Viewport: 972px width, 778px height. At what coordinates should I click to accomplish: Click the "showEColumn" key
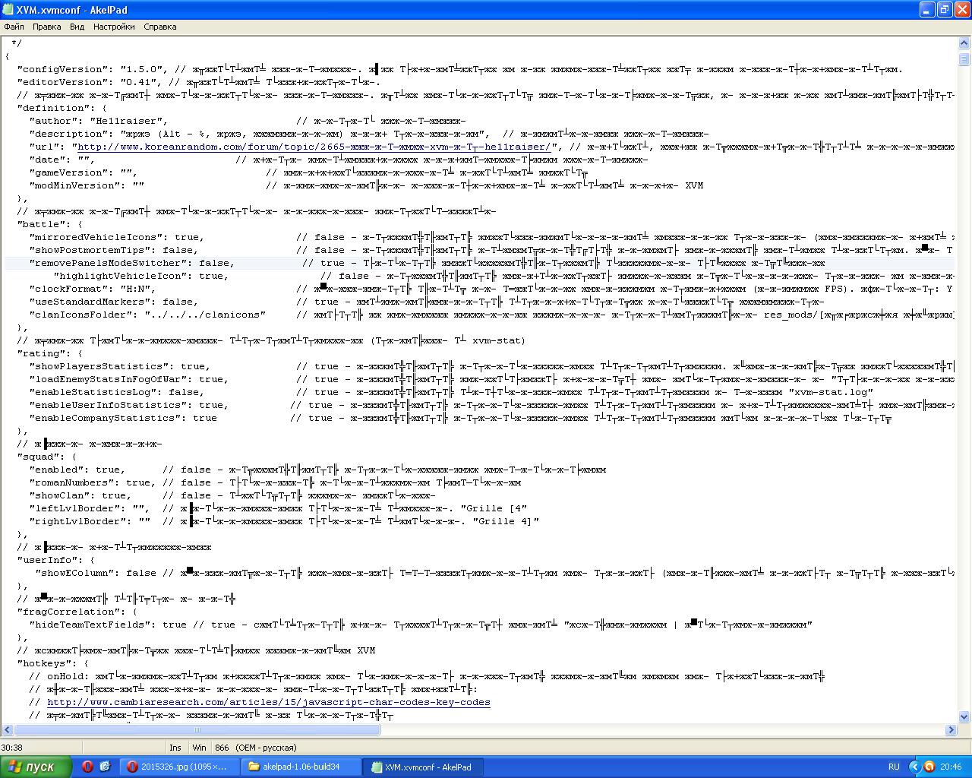[74, 573]
